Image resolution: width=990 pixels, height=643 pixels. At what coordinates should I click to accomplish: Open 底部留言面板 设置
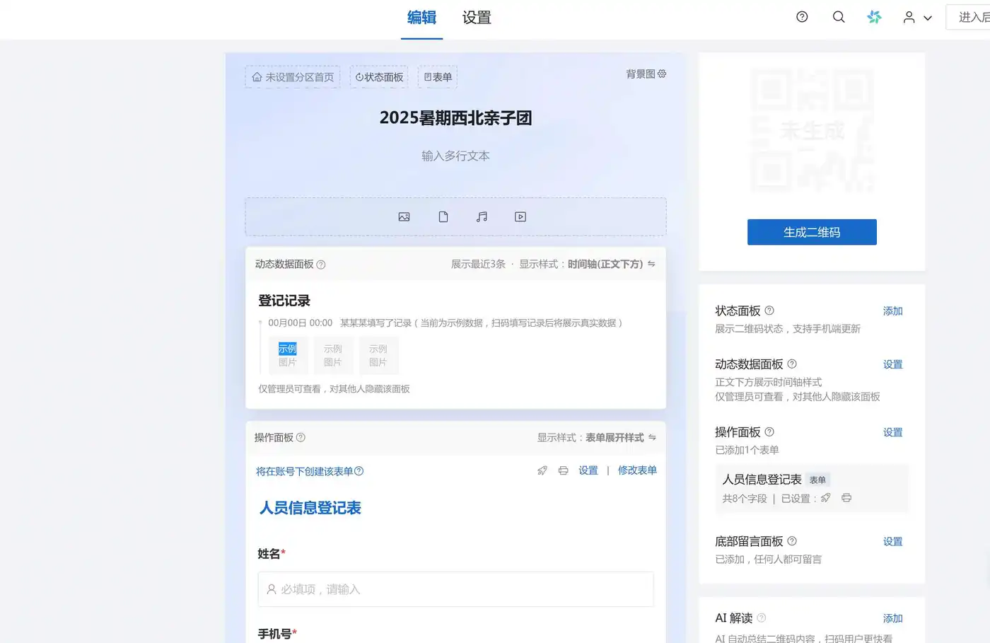pyautogui.click(x=892, y=542)
